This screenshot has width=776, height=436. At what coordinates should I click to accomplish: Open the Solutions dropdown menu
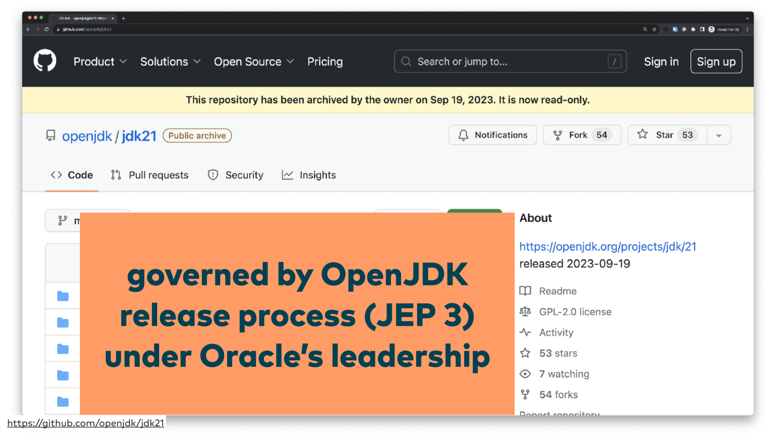point(170,62)
